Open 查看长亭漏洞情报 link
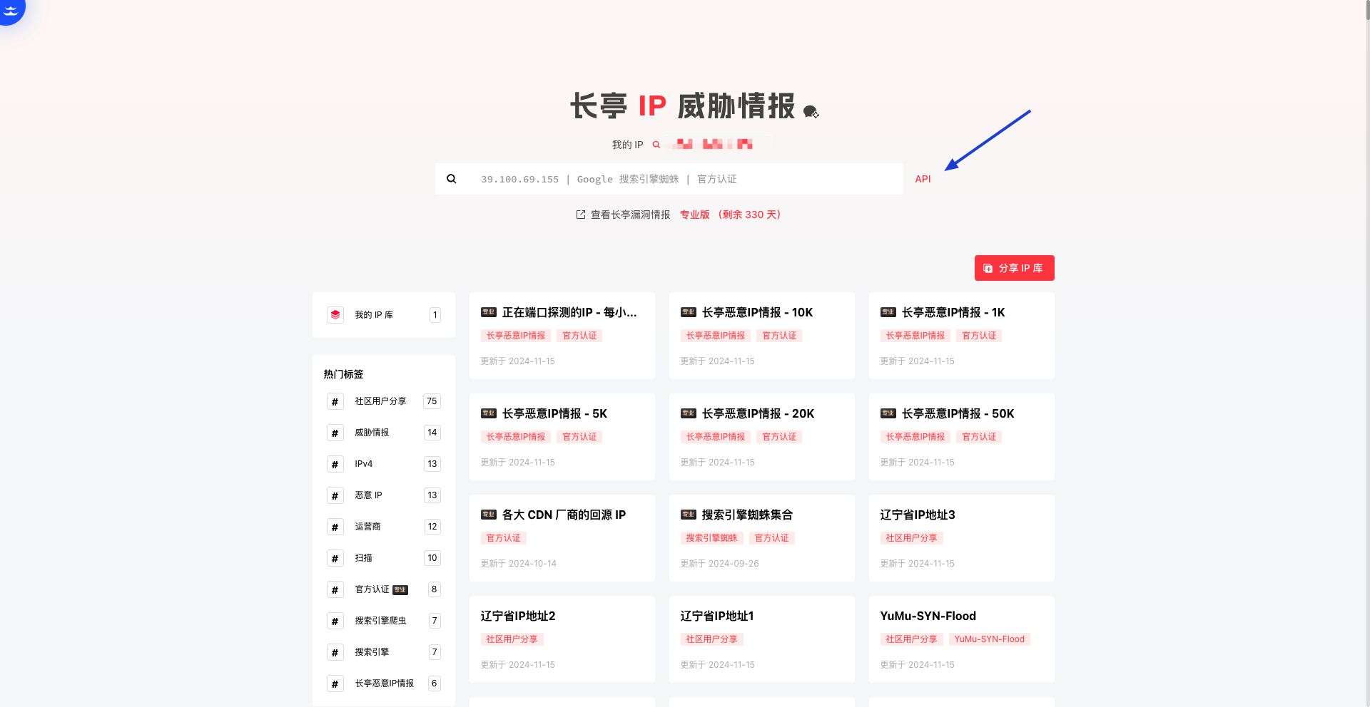This screenshot has width=1370, height=707. 630,215
